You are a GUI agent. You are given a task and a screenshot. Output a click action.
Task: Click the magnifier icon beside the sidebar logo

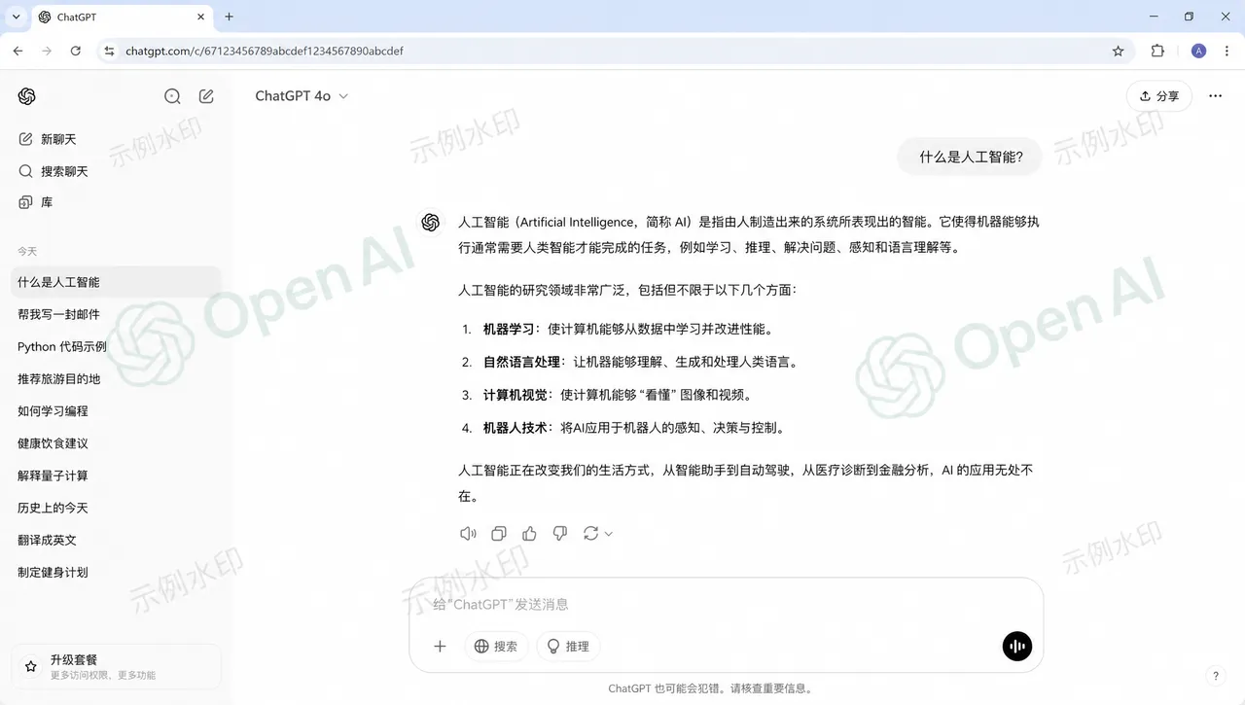(172, 96)
